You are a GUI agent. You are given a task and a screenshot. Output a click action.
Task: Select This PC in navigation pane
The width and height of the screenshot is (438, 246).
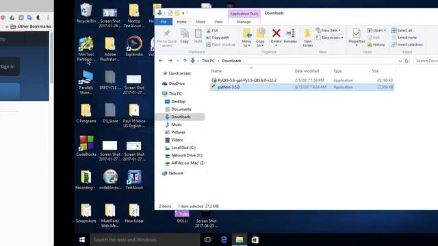172,94
